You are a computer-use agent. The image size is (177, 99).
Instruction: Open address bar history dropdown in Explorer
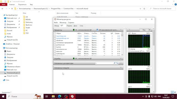click(140, 9)
